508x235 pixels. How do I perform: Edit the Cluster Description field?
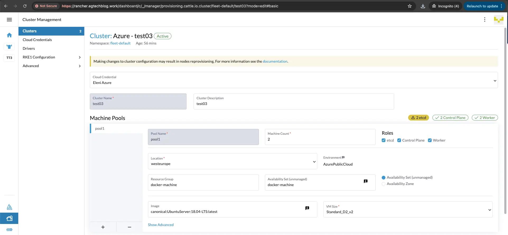coord(294,101)
